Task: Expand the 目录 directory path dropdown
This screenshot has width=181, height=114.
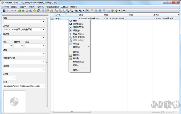Action: pos(43,86)
